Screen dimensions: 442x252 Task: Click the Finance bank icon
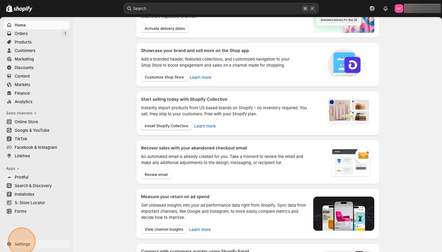coord(9,93)
